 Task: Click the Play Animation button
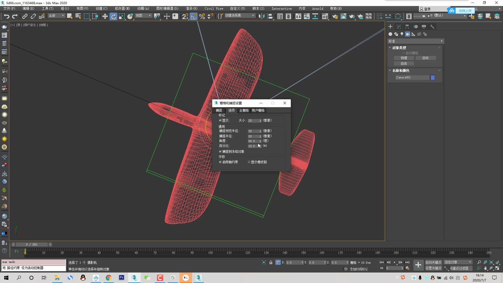click(395, 262)
